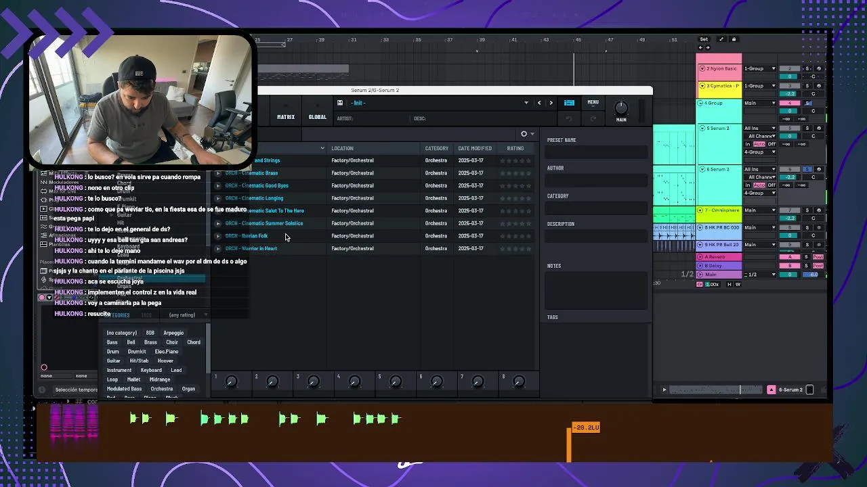The width and height of the screenshot is (867, 487).
Task: Unfold the 8 HK PR BC 030 track
Action: (701, 227)
